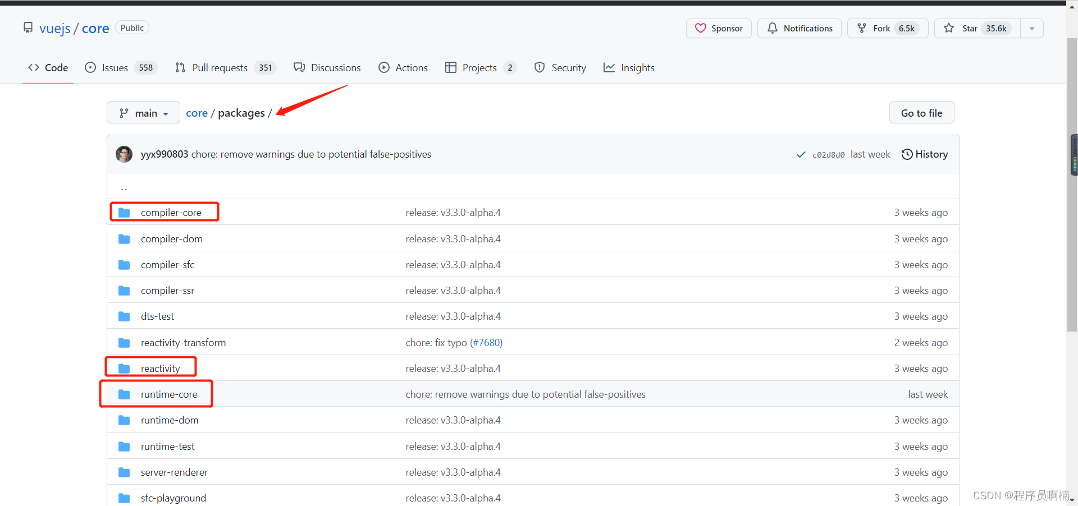Click the green commit status checkmark
The image size is (1078, 506).
coord(801,155)
